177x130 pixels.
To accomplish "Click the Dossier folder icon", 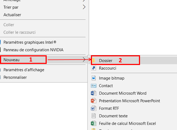I will click(x=93, y=60).
